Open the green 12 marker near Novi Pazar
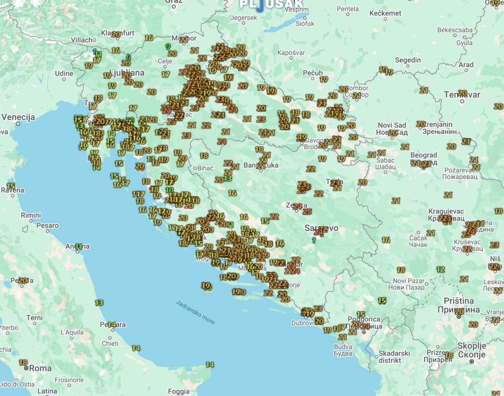Viewport: 504px width, 396px height. (440, 269)
